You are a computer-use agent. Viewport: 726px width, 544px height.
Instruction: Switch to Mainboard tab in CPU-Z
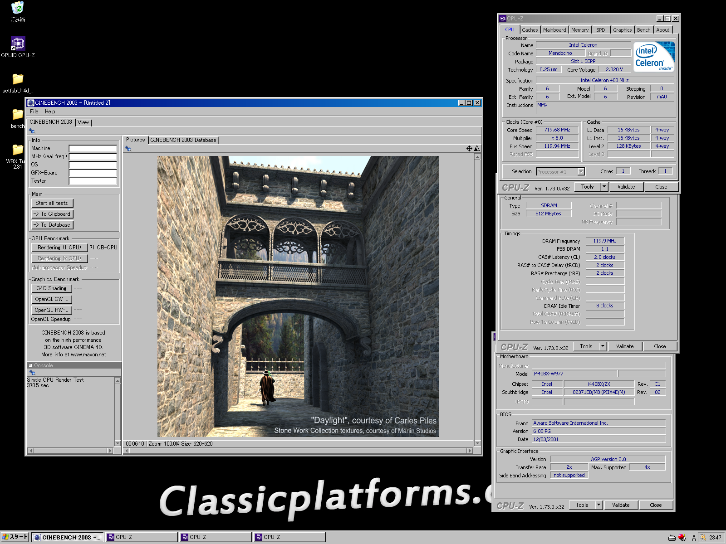554,30
